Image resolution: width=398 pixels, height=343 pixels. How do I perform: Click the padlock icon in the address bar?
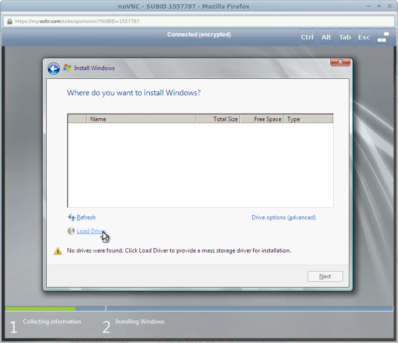(x=9, y=21)
